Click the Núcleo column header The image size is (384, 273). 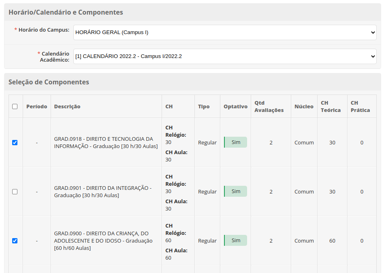(304, 107)
